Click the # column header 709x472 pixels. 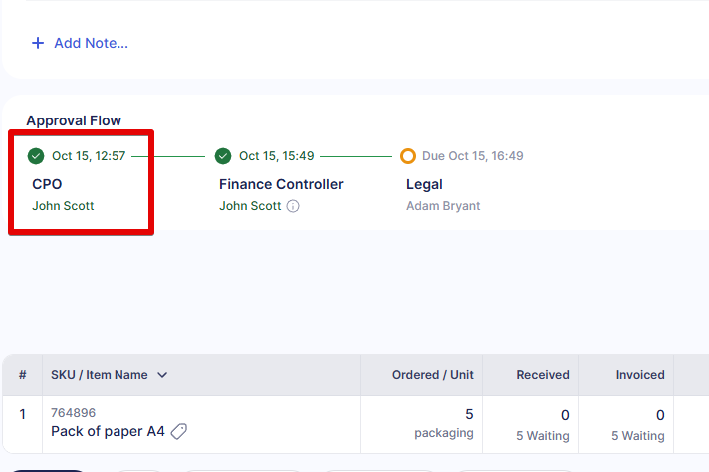(x=22, y=375)
